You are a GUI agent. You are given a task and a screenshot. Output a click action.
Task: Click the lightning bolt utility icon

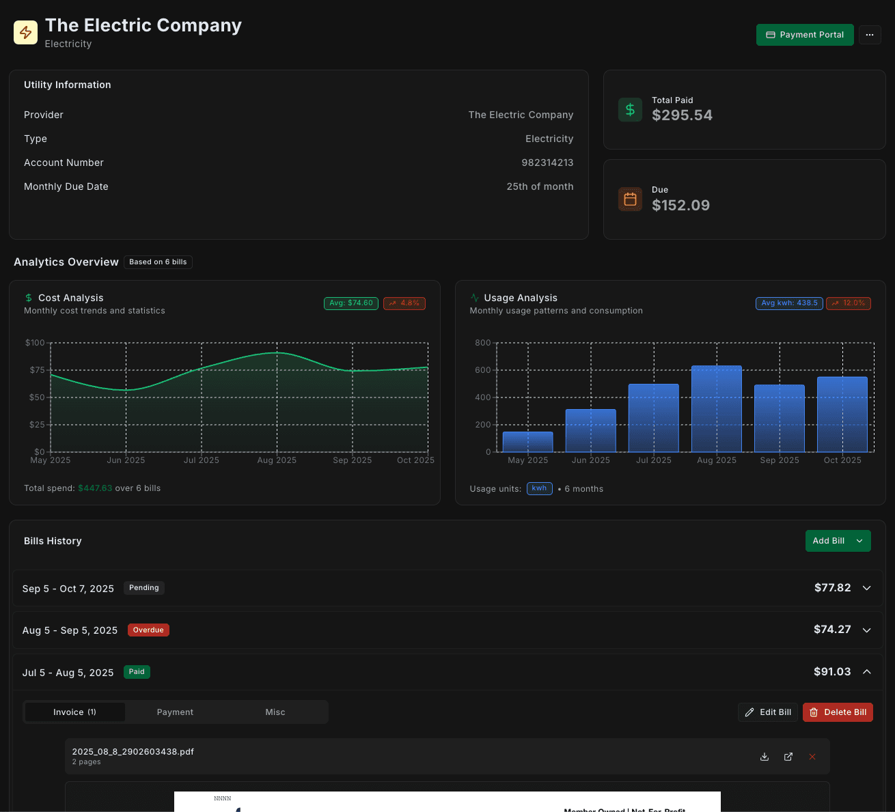(25, 32)
